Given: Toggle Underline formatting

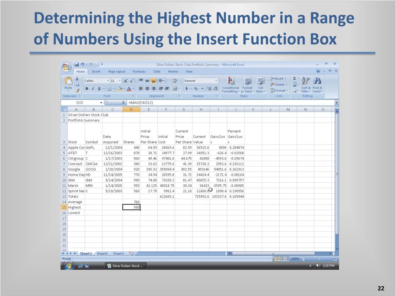Looking at the screenshot, I should coord(99,89).
